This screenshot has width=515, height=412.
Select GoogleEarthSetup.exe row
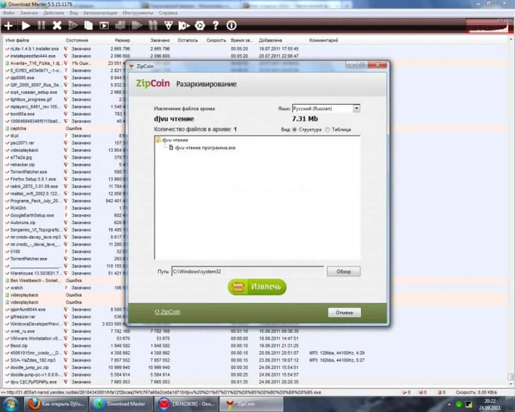[x=65, y=215]
